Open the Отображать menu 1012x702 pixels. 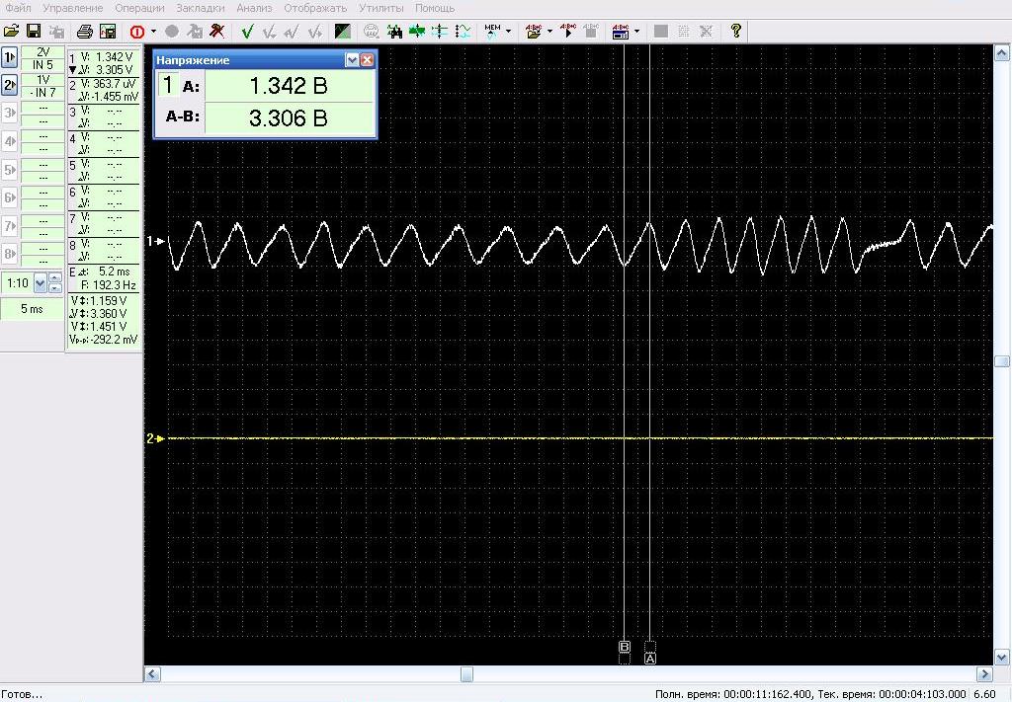tap(315, 8)
